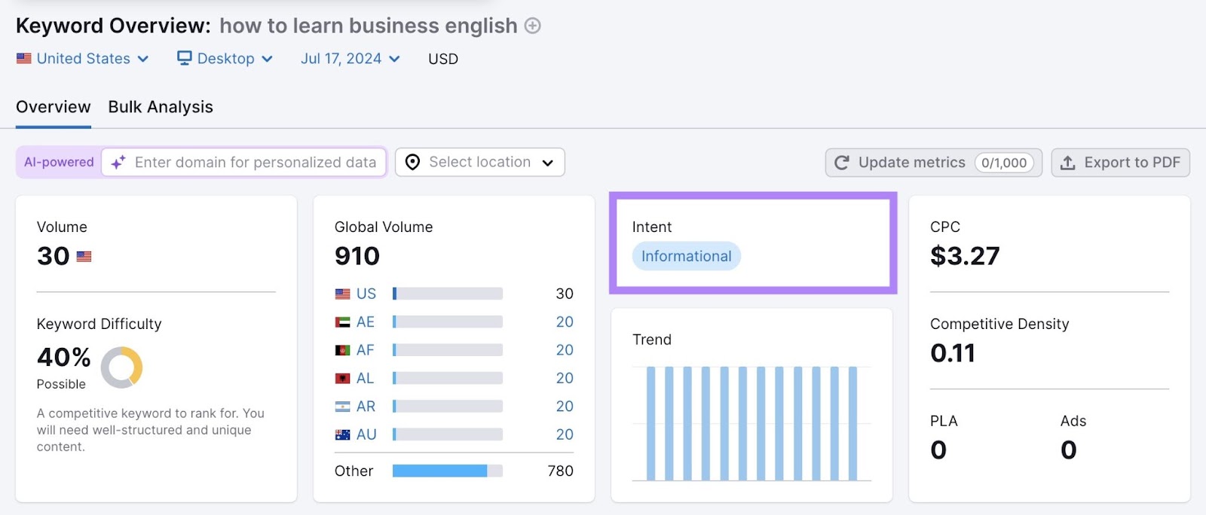The height and width of the screenshot is (515, 1206).
Task: Click the Keyword Difficulty donut chart
Action: point(122,367)
